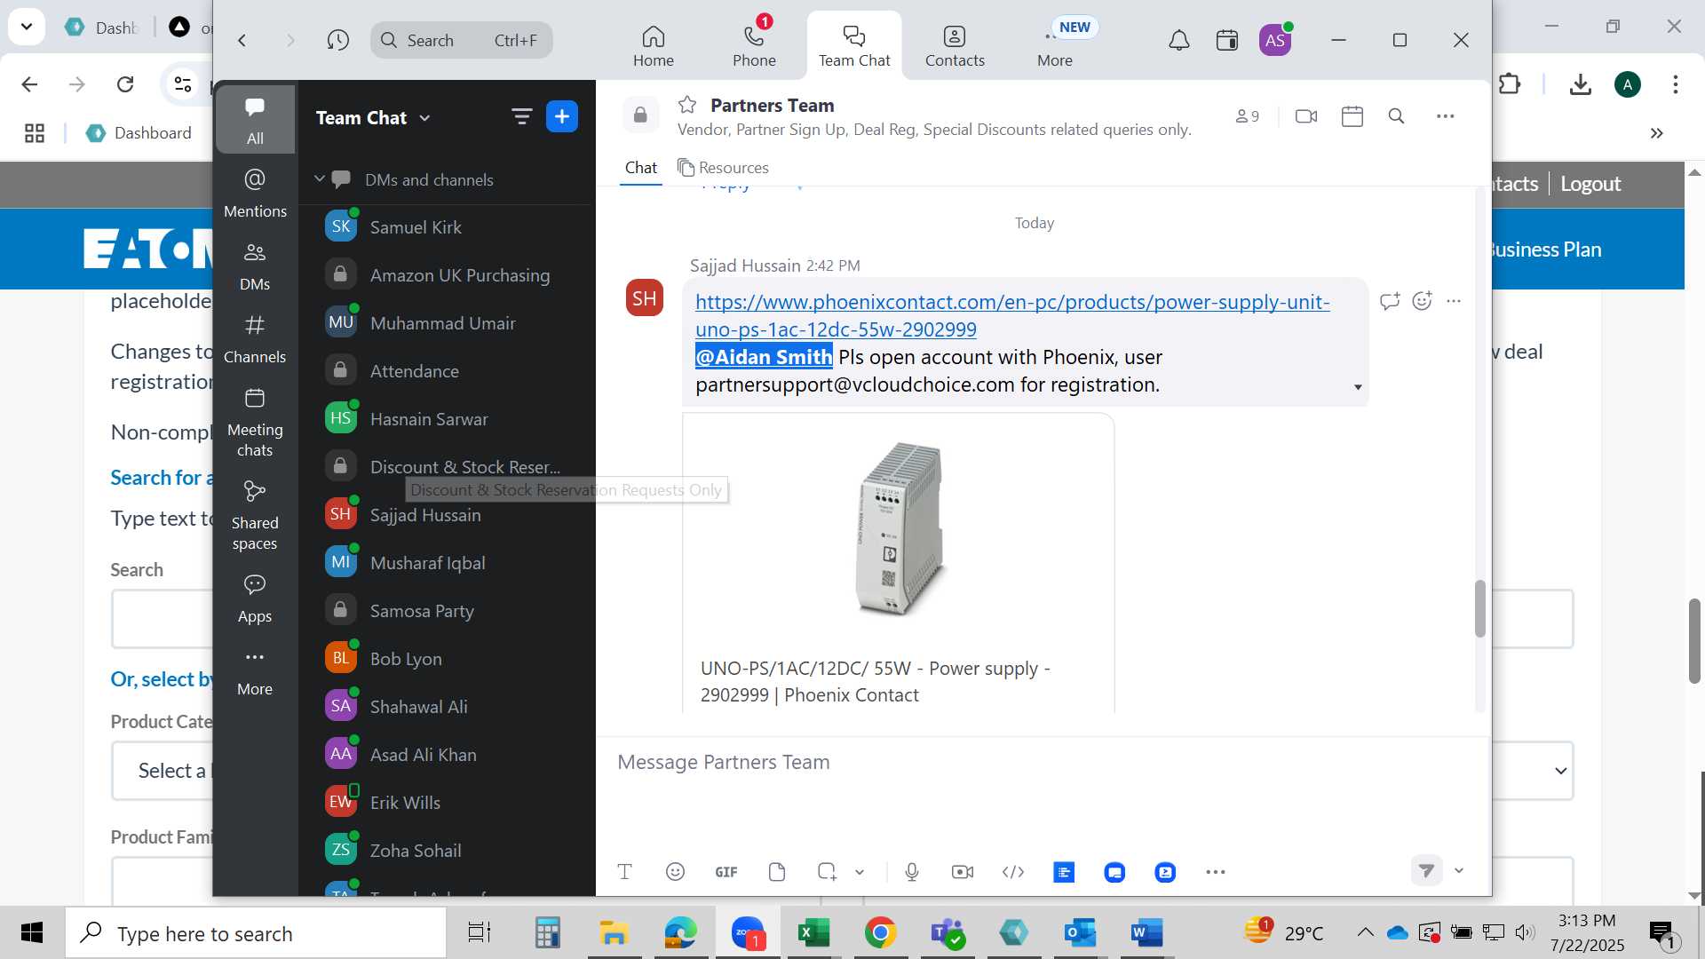Image resolution: width=1705 pixels, height=959 pixels.
Task: Open Apps in the sidebar
Action: pos(255,598)
